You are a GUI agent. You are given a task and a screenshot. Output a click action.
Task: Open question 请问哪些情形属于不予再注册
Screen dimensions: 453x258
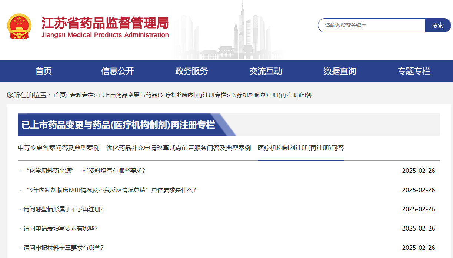click(63, 209)
